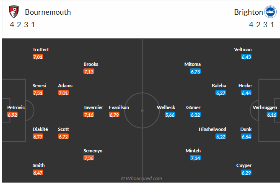Click the Brighton club crest icon
The width and height of the screenshot is (280, 183).
(269, 12)
